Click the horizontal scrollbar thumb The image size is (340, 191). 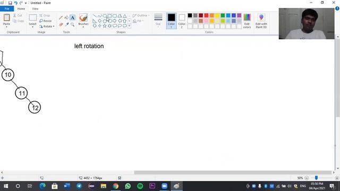coord(233,172)
